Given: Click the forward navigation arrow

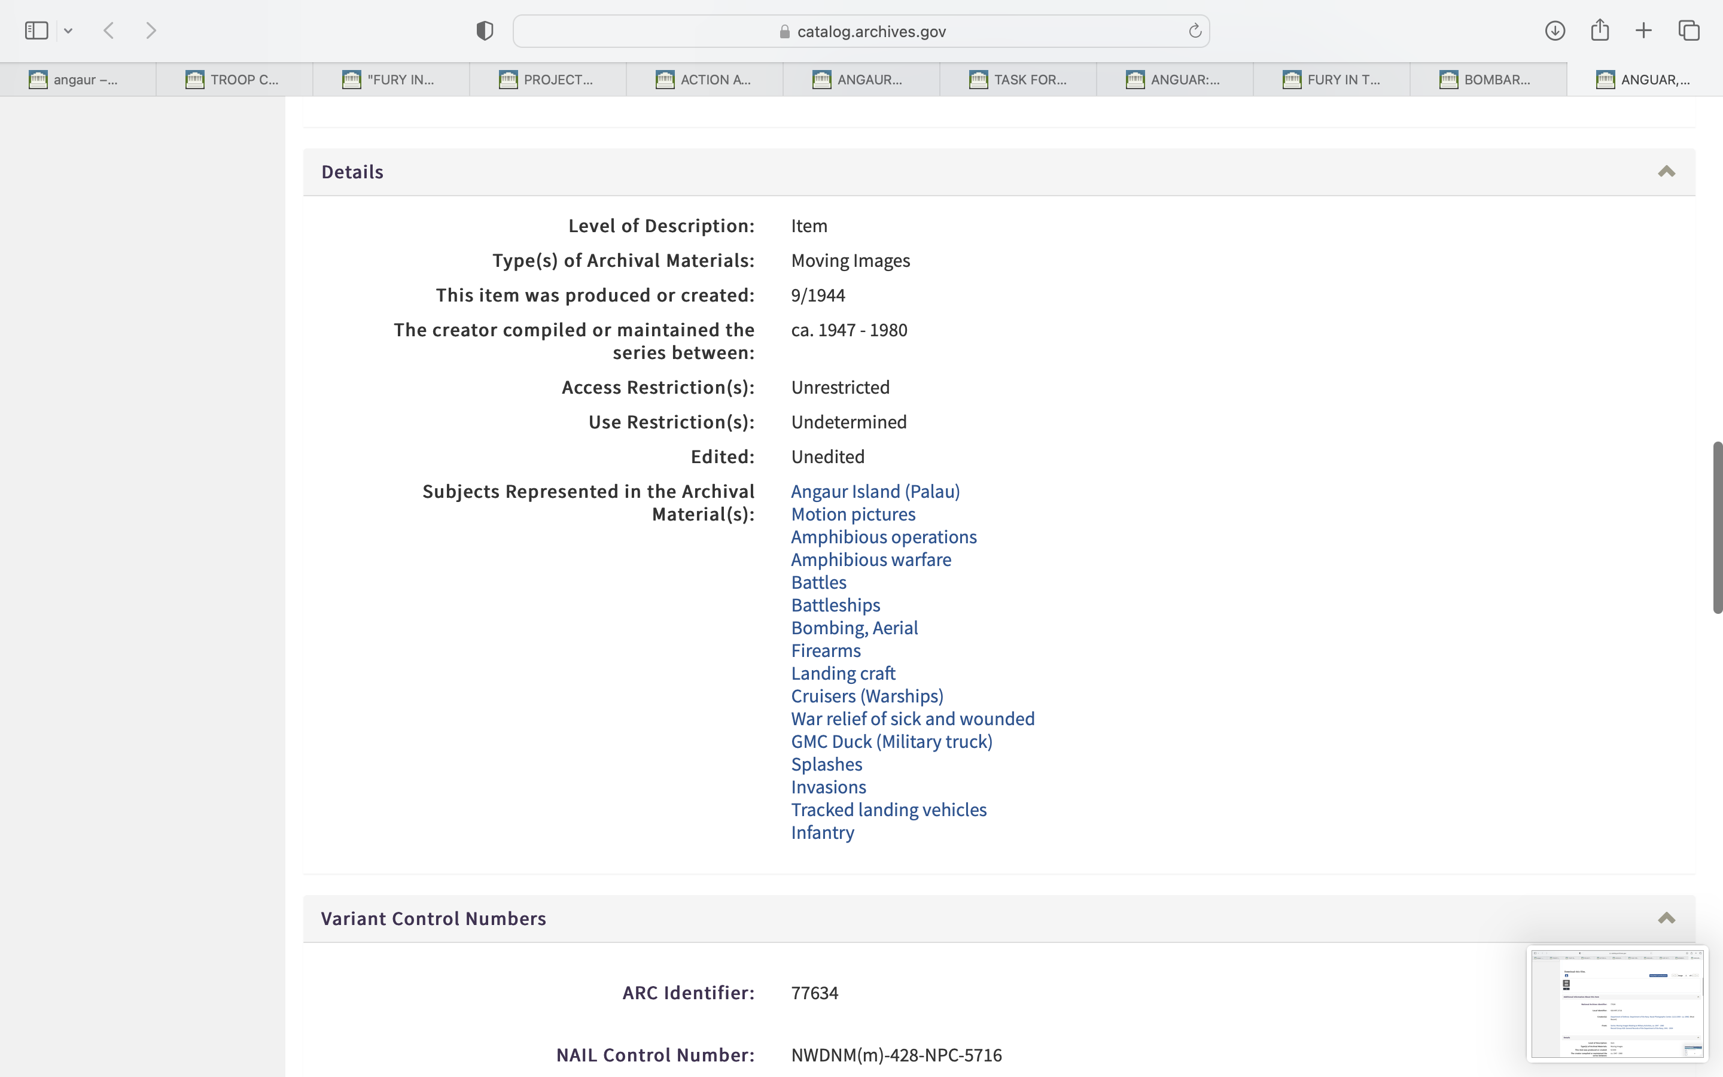Looking at the screenshot, I should coord(151,31).
